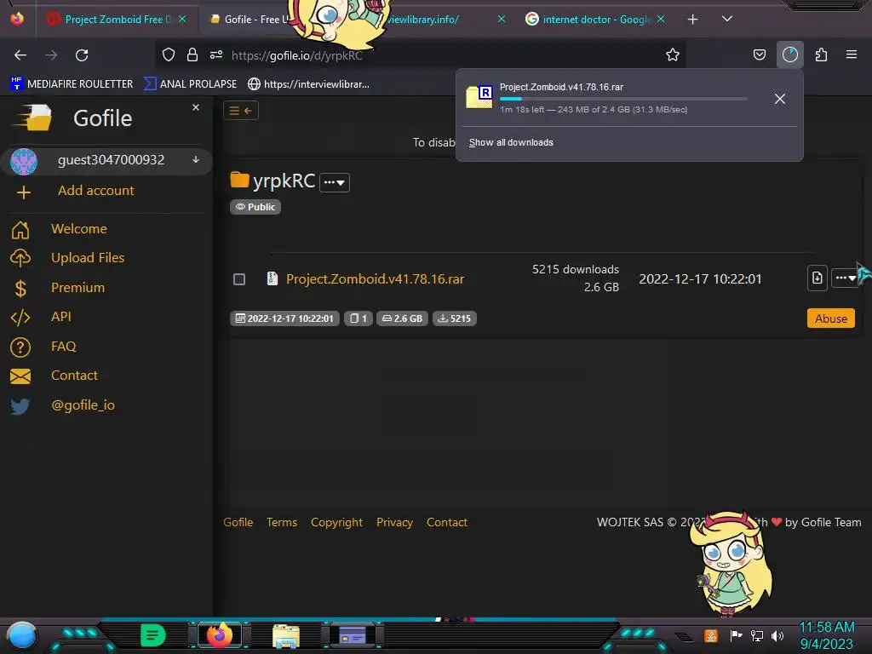Click the Premium dollar sign icon
This screenshot has width=872, height=654.
click(20, 288)
